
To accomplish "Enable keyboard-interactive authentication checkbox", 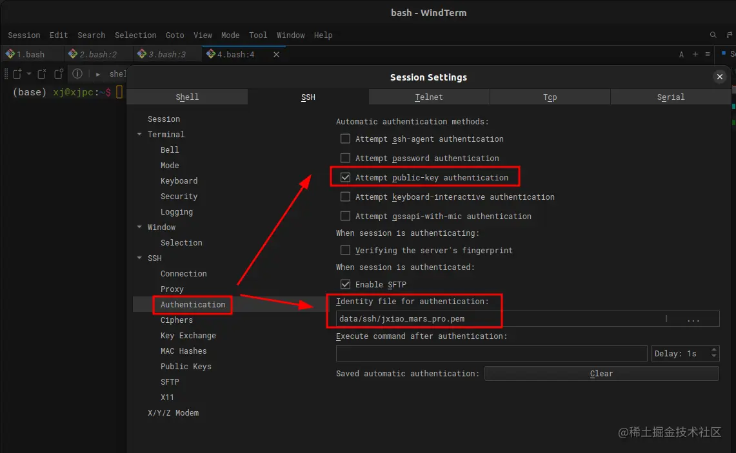I will [345, 197].
